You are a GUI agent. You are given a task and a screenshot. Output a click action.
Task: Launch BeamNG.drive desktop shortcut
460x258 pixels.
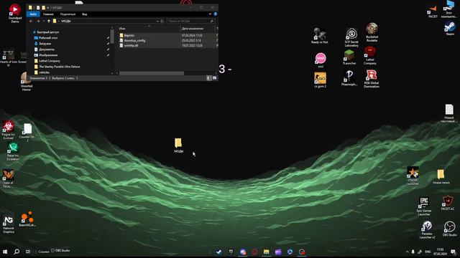27,219
